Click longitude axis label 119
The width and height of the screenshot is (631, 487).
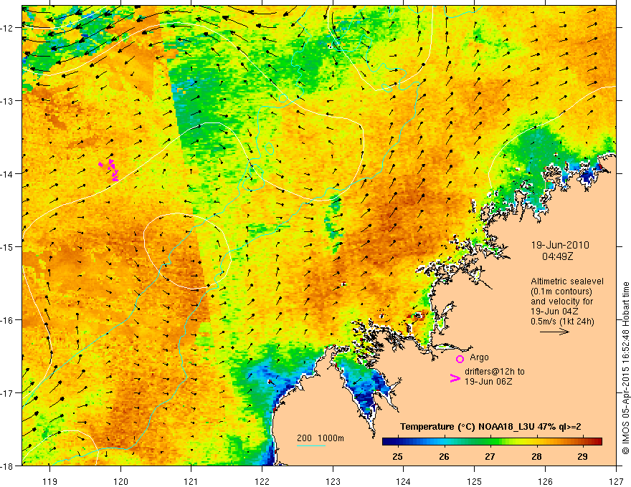point(50,481)
